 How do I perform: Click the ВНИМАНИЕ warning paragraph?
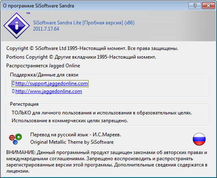coord(107,162)
